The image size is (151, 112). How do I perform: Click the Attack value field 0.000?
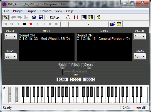pos(76,80)
